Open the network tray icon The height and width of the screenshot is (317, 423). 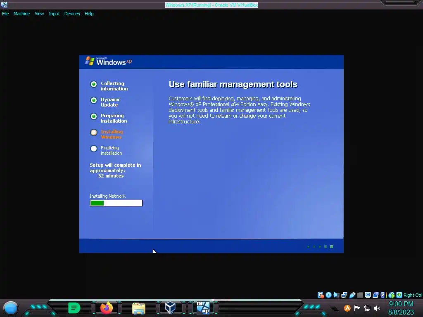(367, 308)
